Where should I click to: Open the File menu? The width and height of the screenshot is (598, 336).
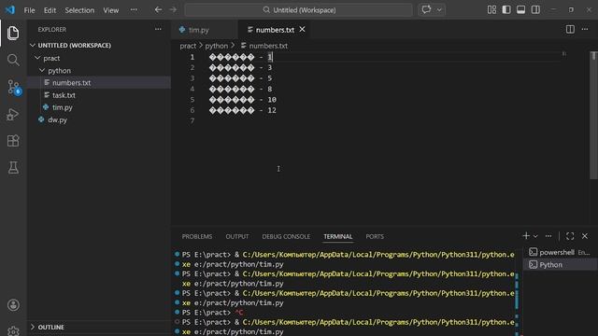pyautogui.click(x=29, y=10)
